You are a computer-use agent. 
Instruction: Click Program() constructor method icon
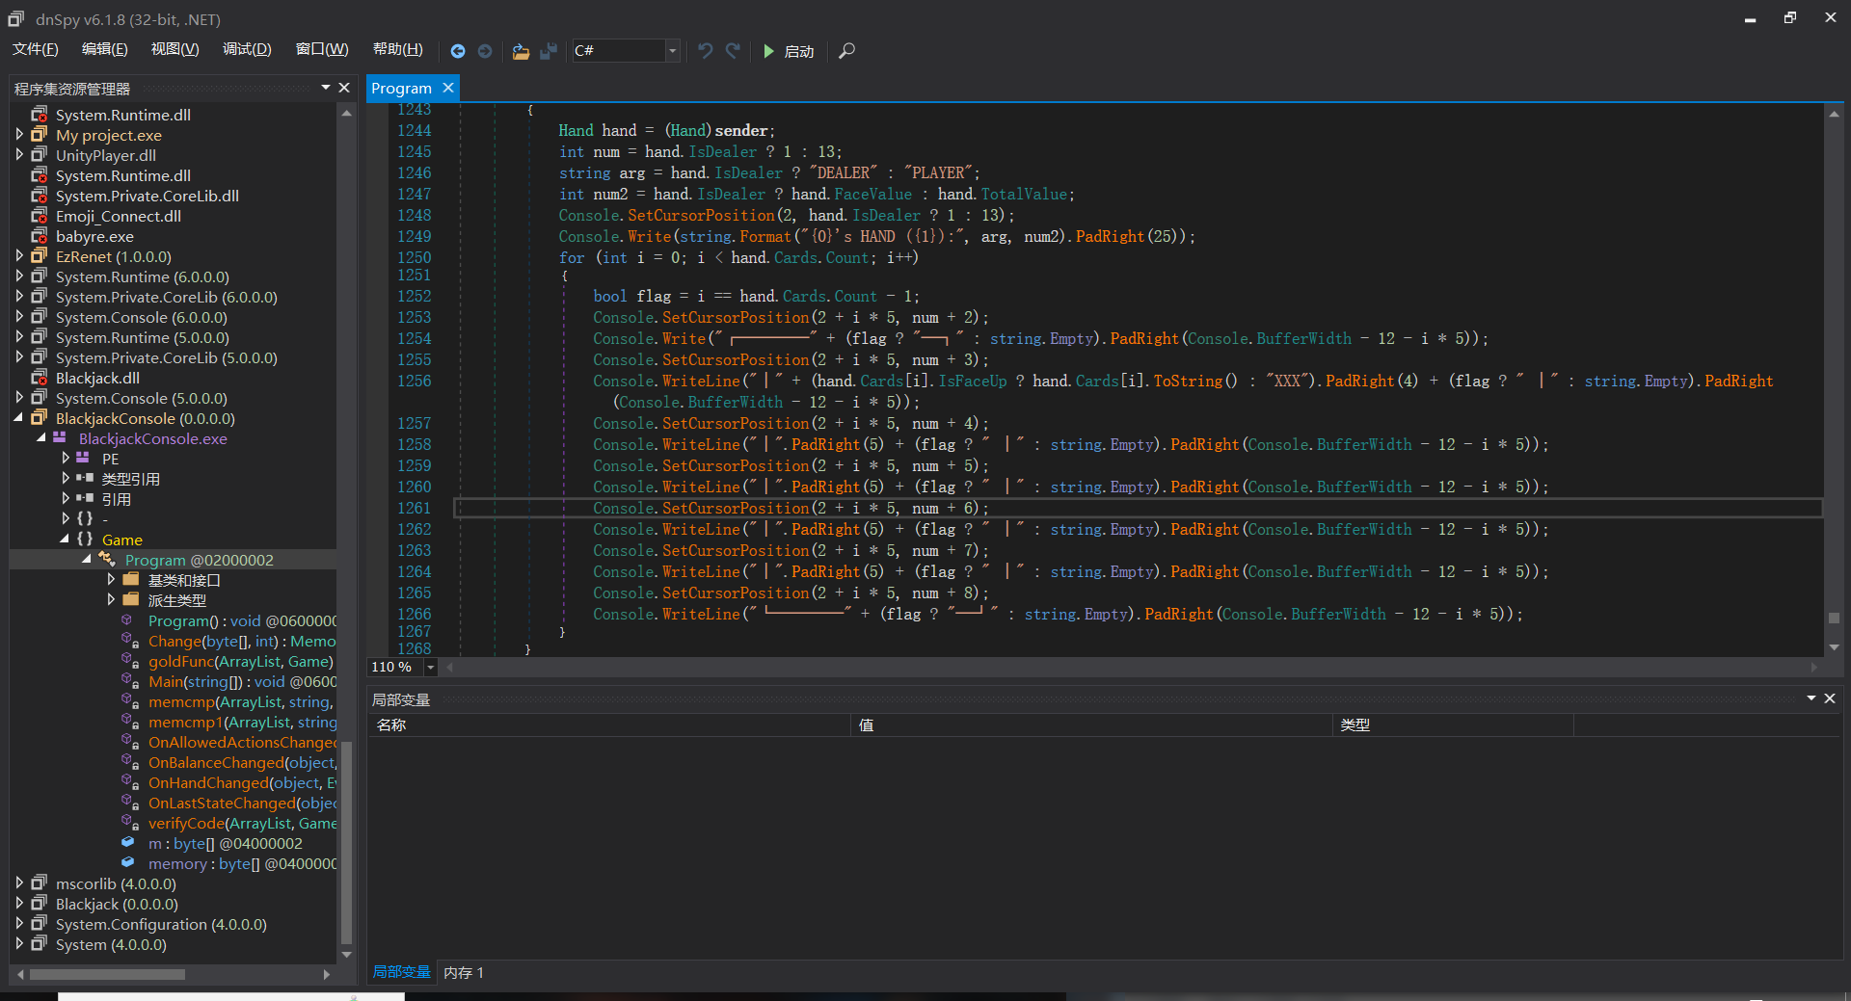pos(129,620)
